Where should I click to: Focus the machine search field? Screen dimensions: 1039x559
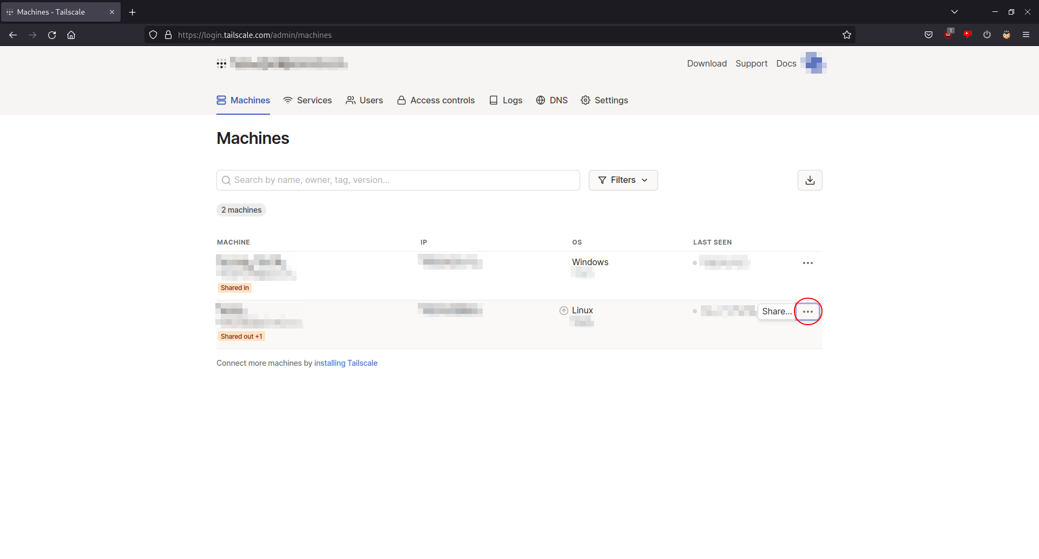[x=398, y=180]
